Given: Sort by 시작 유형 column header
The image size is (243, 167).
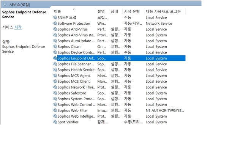Looking at the screenshot, I should click(x=132, y=11).
